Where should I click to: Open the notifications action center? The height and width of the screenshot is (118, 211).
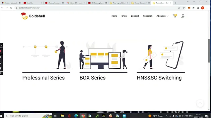coord(207,116)
